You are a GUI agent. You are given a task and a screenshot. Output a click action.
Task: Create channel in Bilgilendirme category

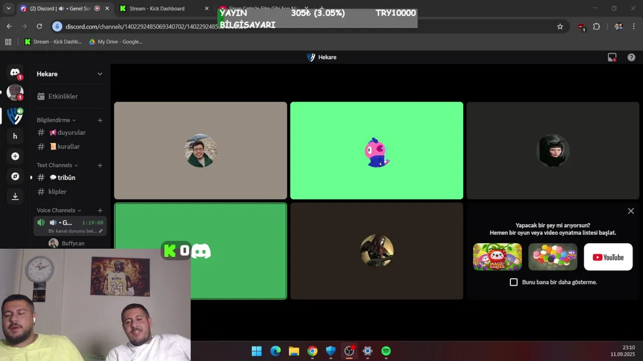coord(100,120)
